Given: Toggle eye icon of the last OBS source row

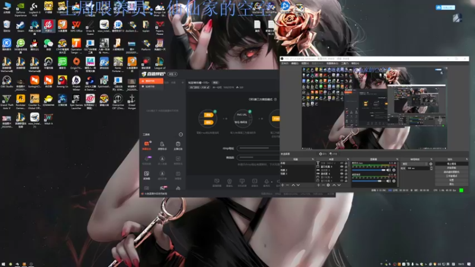Looking at the screenshot, I should pos(342,181).
